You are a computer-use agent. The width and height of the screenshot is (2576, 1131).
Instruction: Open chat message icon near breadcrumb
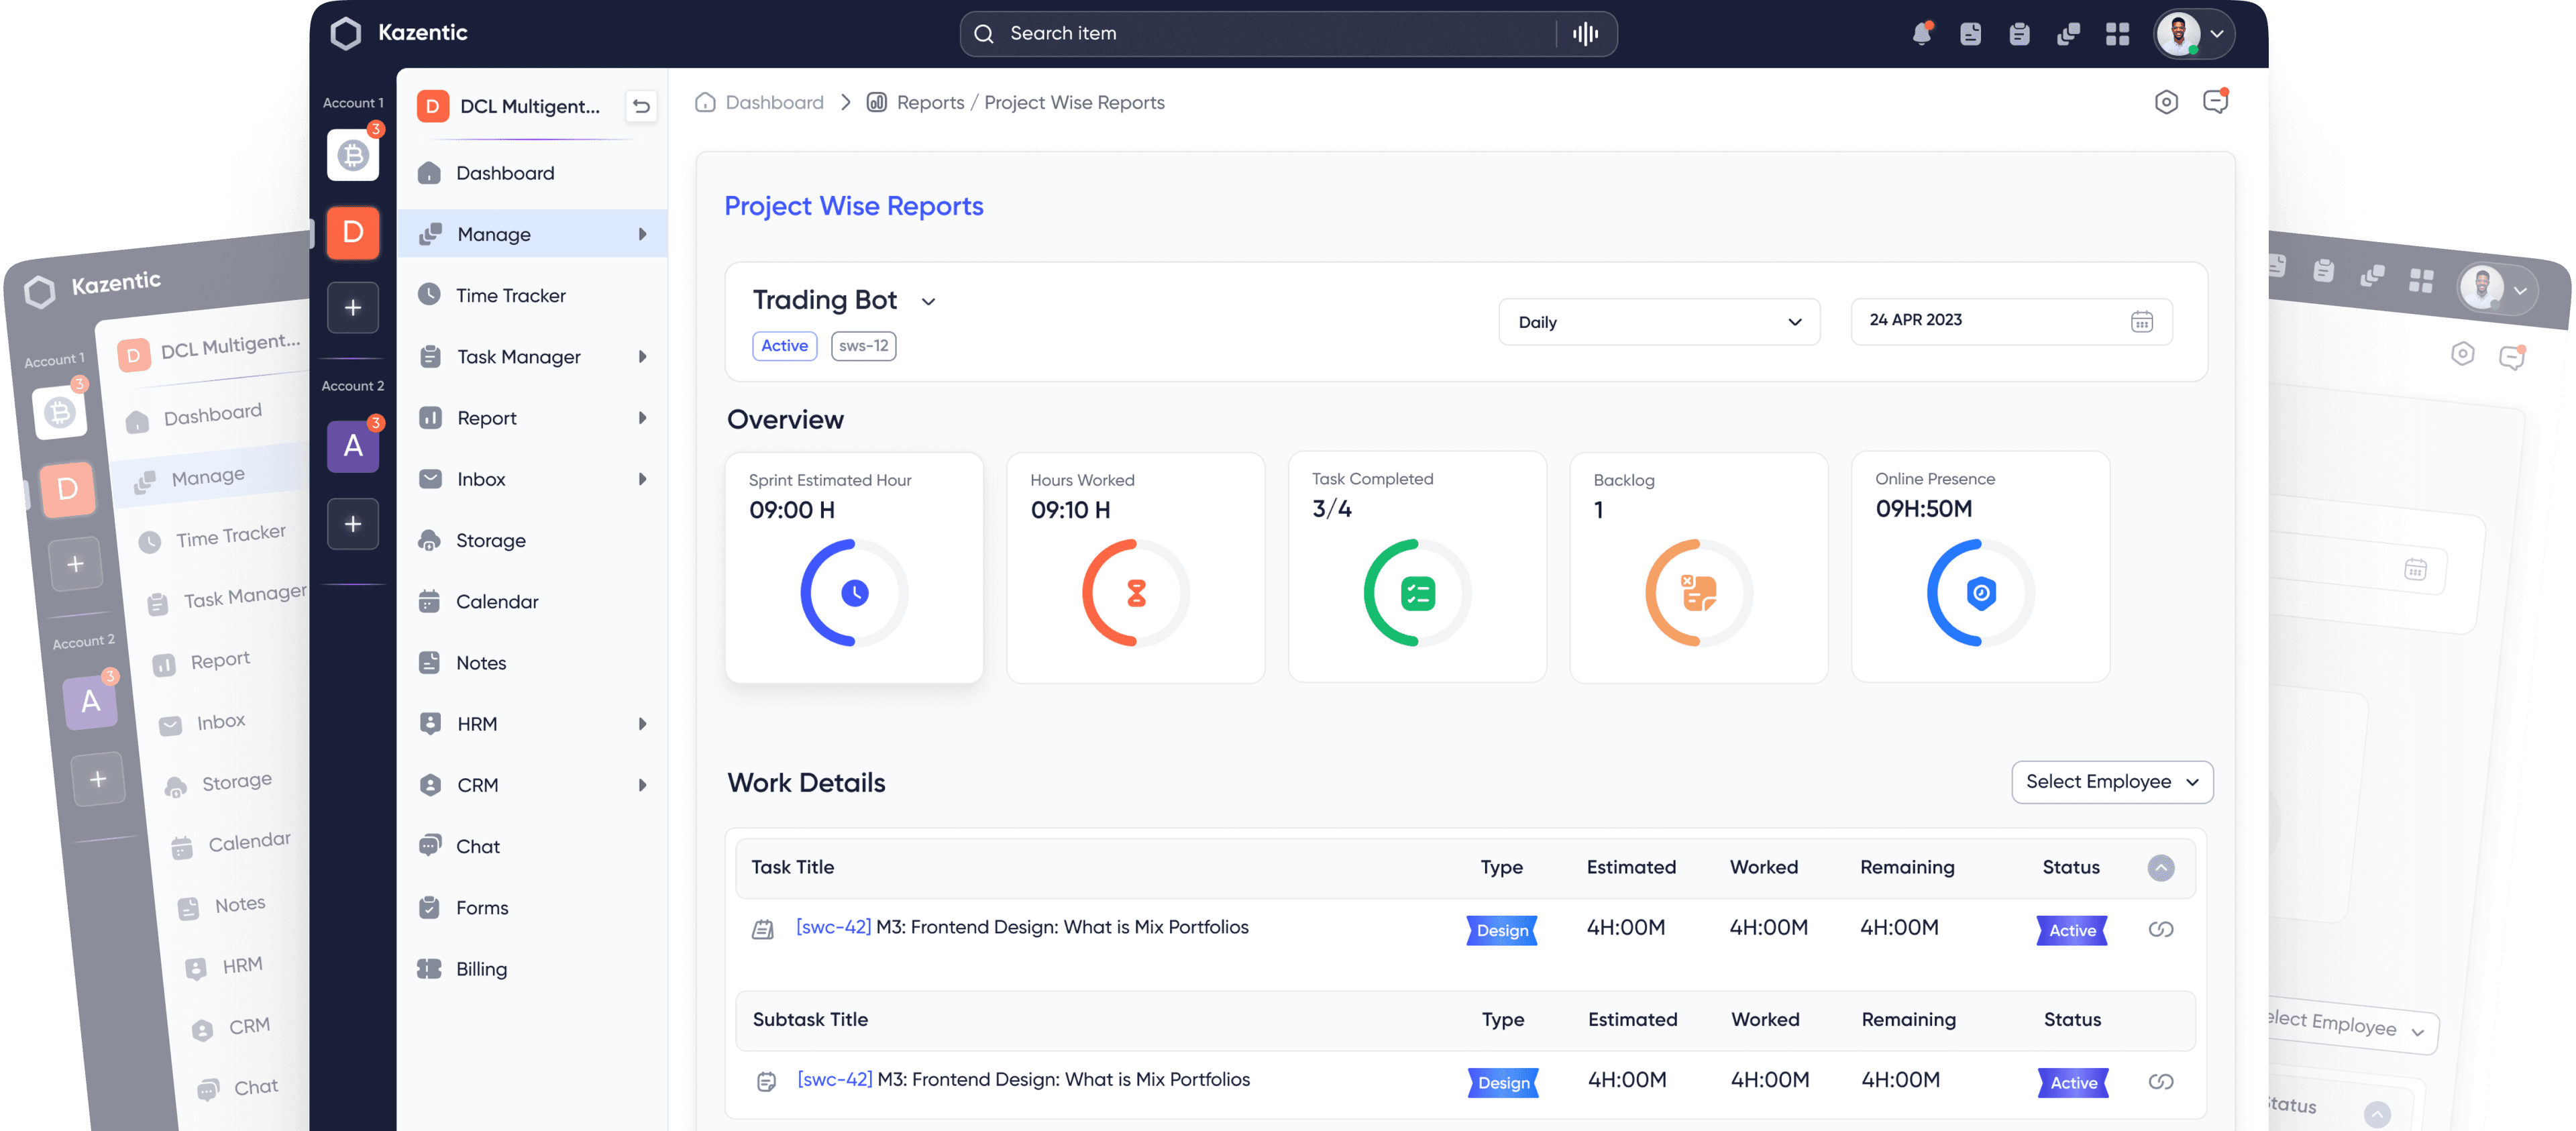click(x=2216, y=101)
